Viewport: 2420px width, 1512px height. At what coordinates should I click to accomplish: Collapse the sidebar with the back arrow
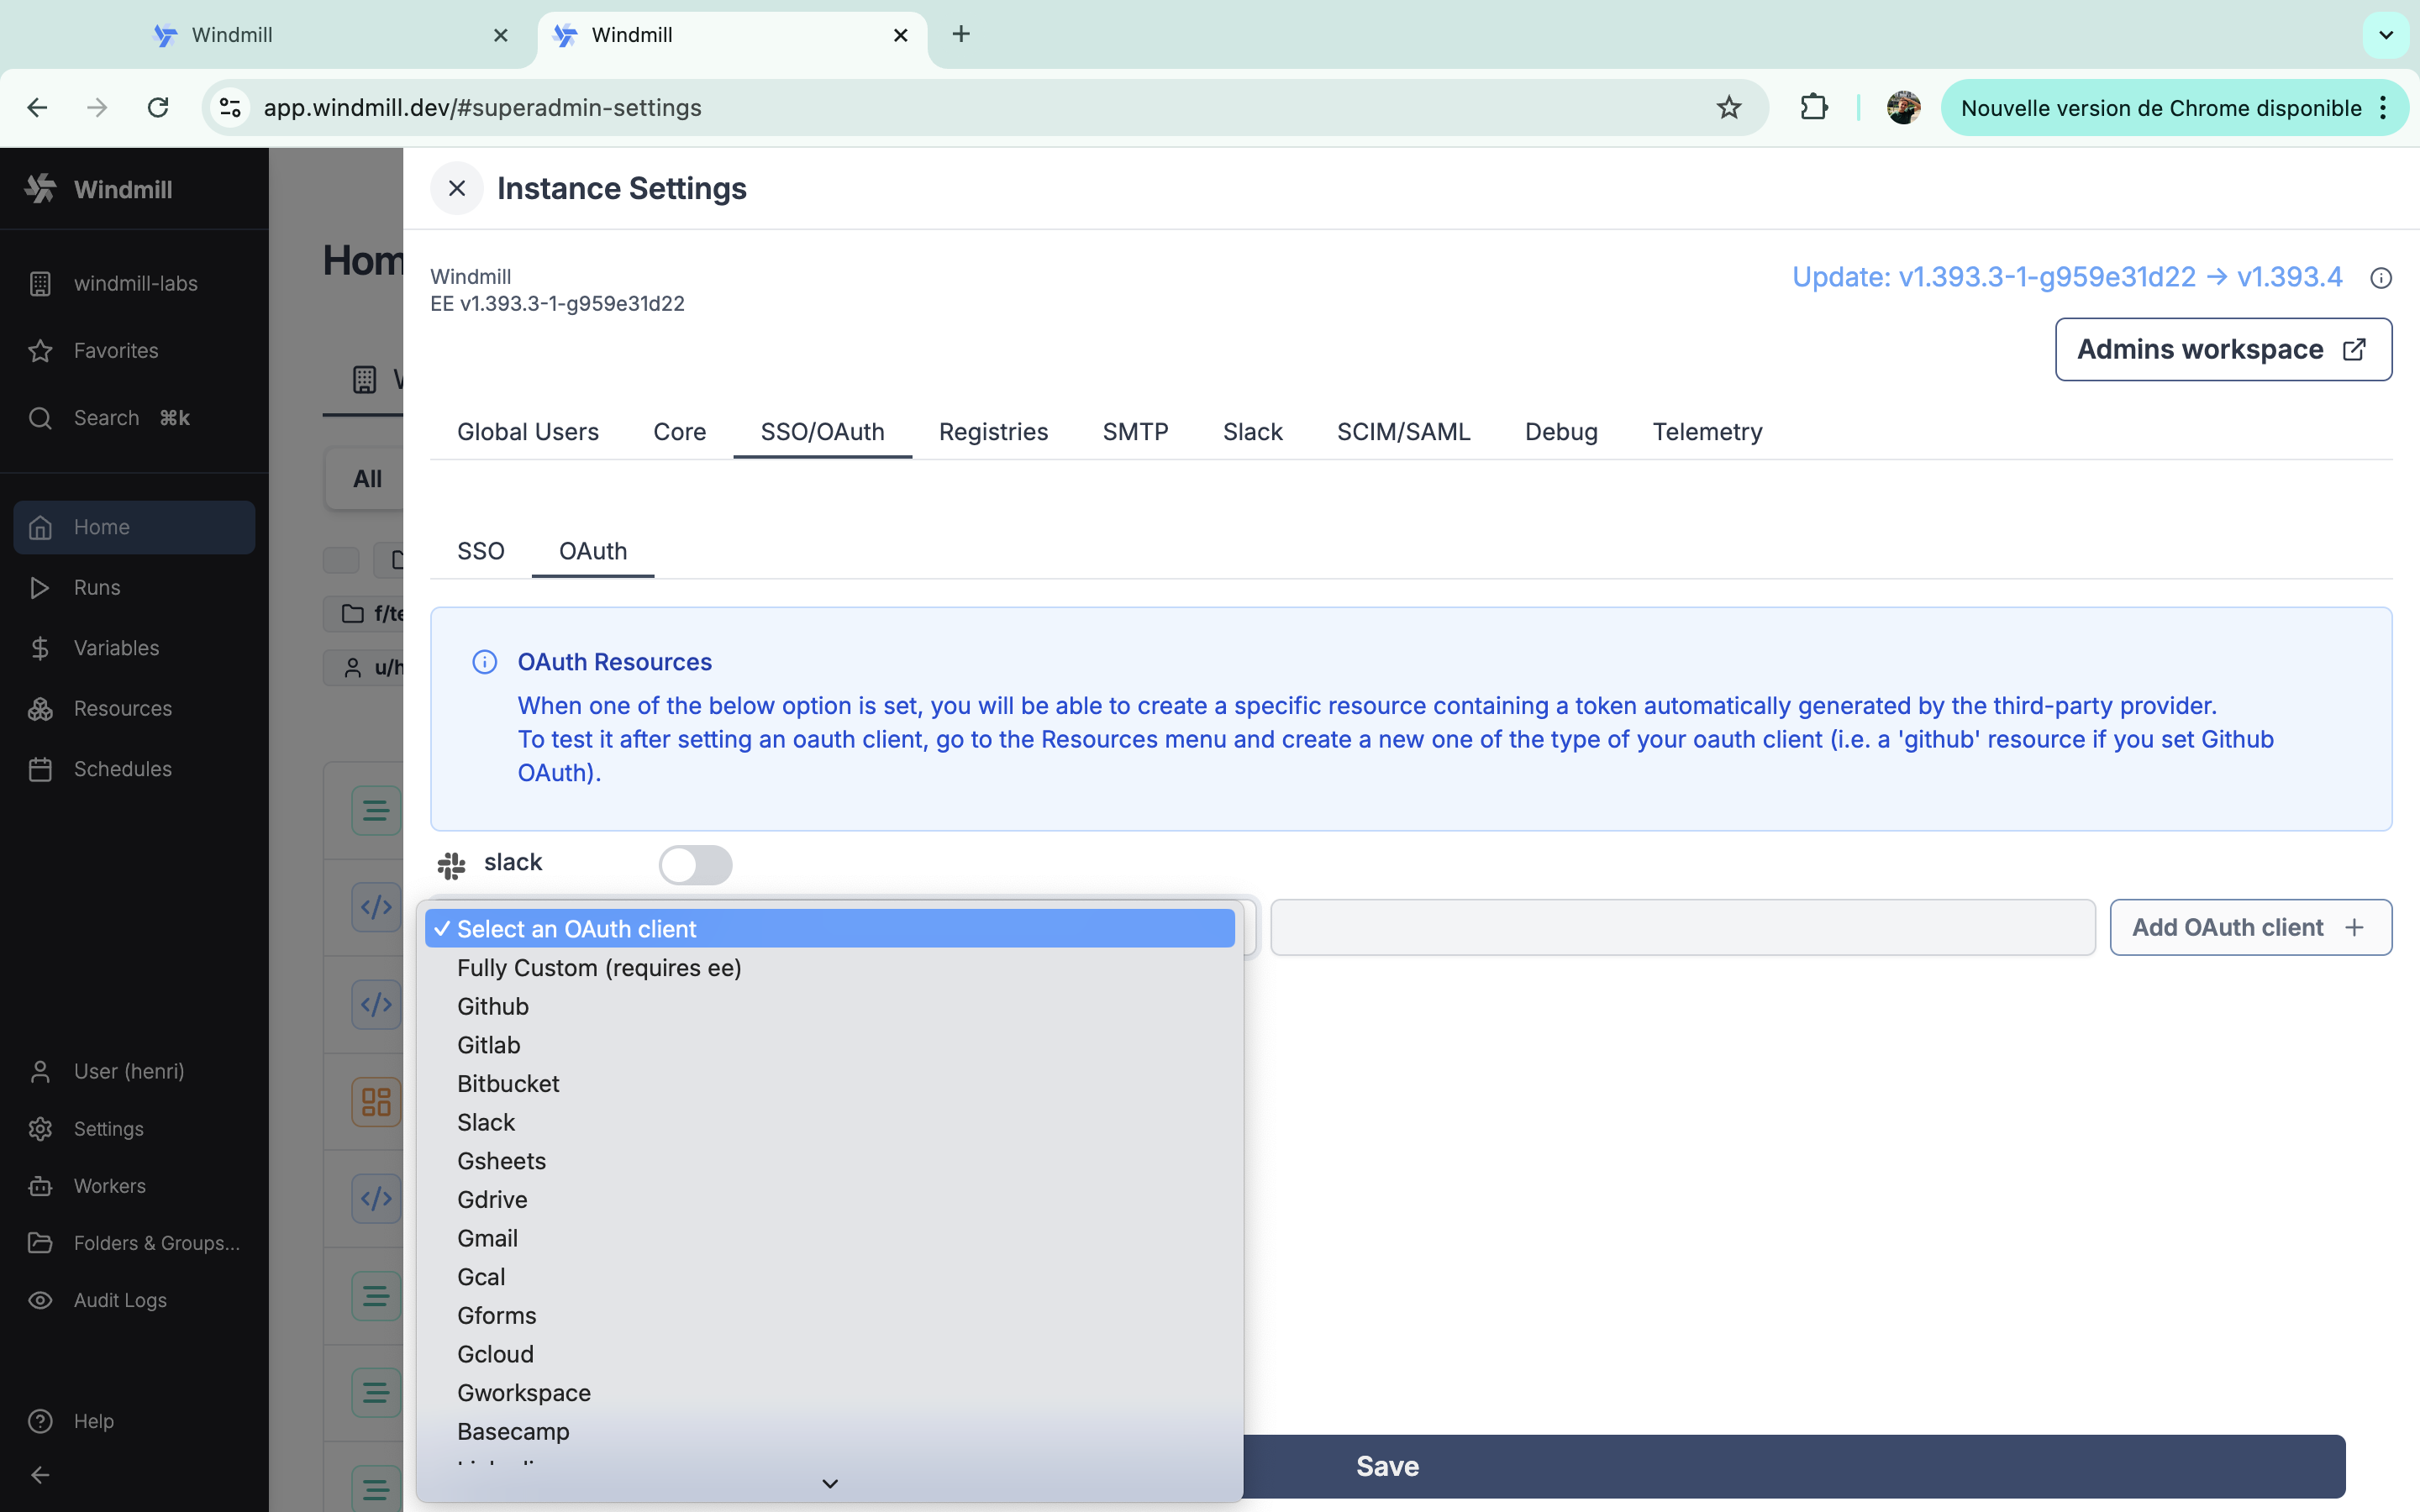(x=39, y=1474)
